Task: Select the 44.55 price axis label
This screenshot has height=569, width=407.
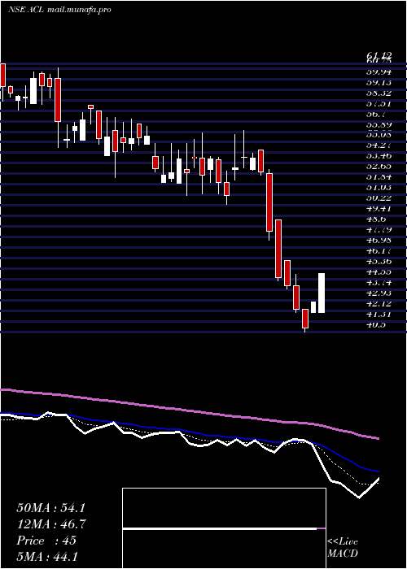Action: coord(379,271)
